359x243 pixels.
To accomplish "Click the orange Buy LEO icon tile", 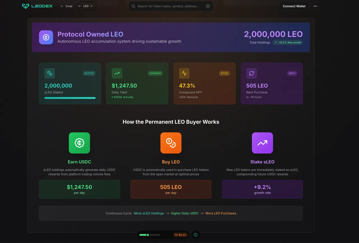I will click(x=171, y=143).
